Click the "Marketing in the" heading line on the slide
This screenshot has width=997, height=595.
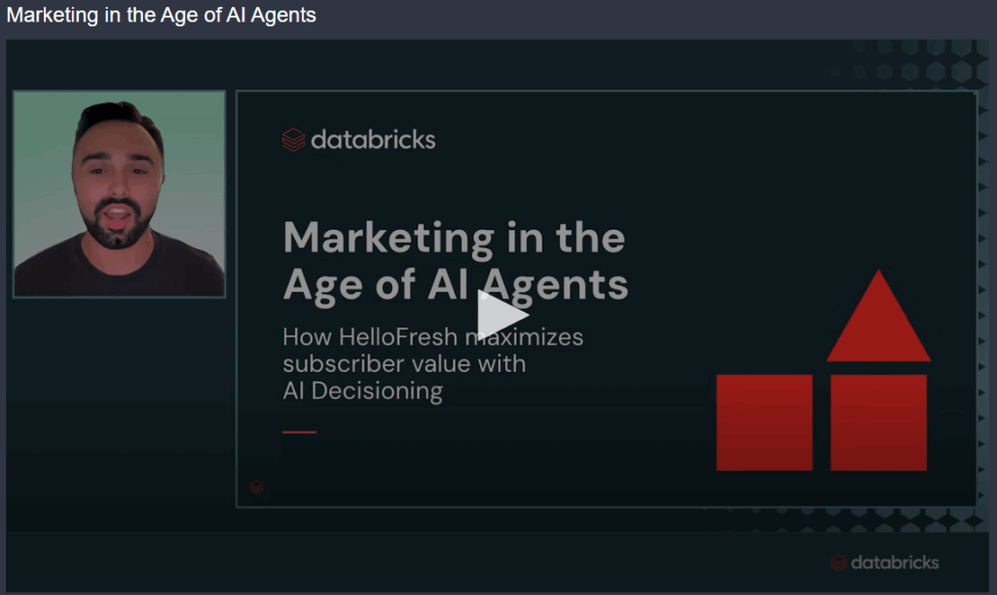click(x=454, y=237)
